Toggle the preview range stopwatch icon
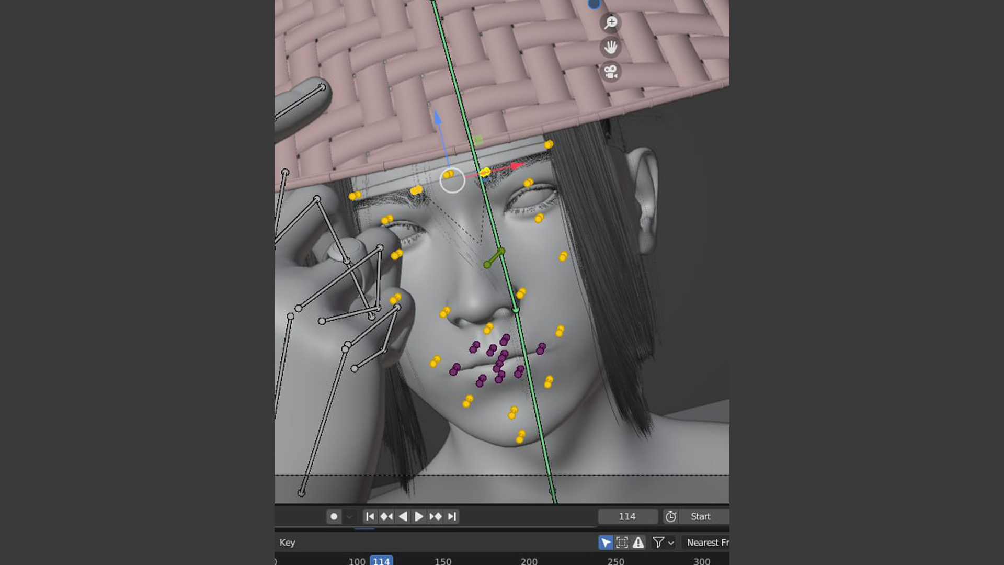Viewport: 1004px width, 565px height. coord(670,516)
